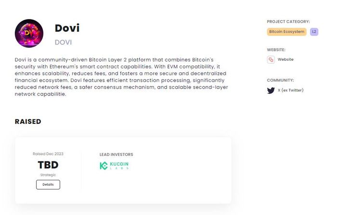Click the Strategic round type label
The width and height of the screenshot is (337, 215).
click(48, 175)
